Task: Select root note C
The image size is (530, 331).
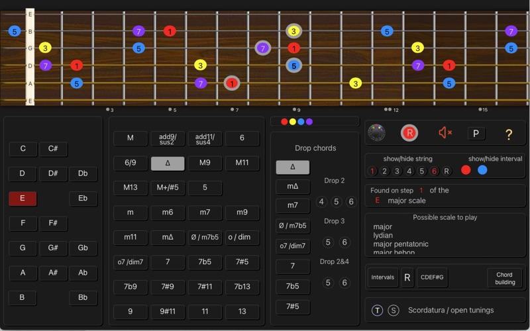Action: [23, 148]
